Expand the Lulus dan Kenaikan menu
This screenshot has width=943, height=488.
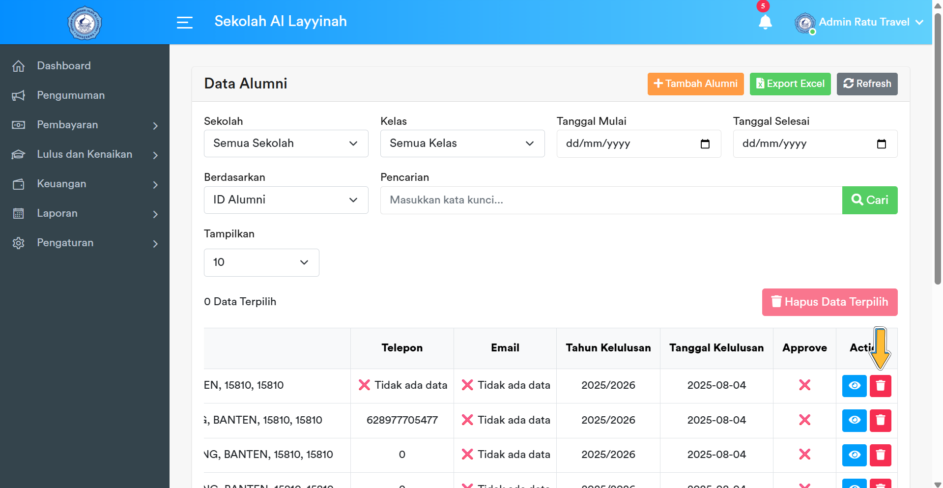pos(84,154)
